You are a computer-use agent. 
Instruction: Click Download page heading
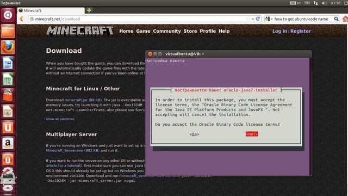64,51
